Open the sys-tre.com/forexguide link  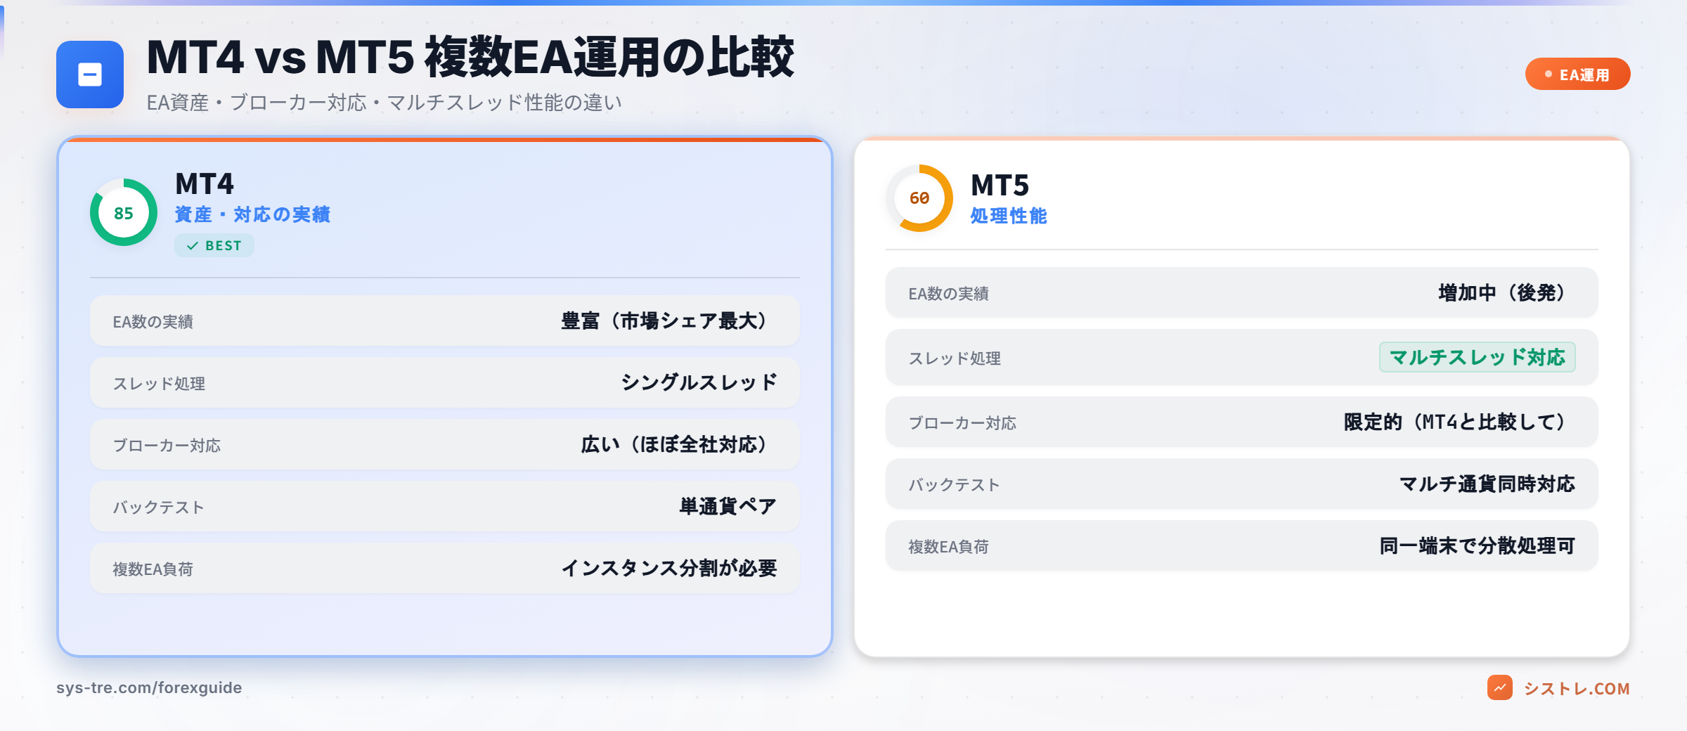point(149,687)
